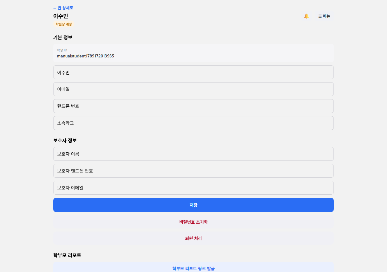Image resolution: width=387 pixels, height=272 pixels.
Task: Click the 기본 정보 section heading
Action: tap(63, 37)
